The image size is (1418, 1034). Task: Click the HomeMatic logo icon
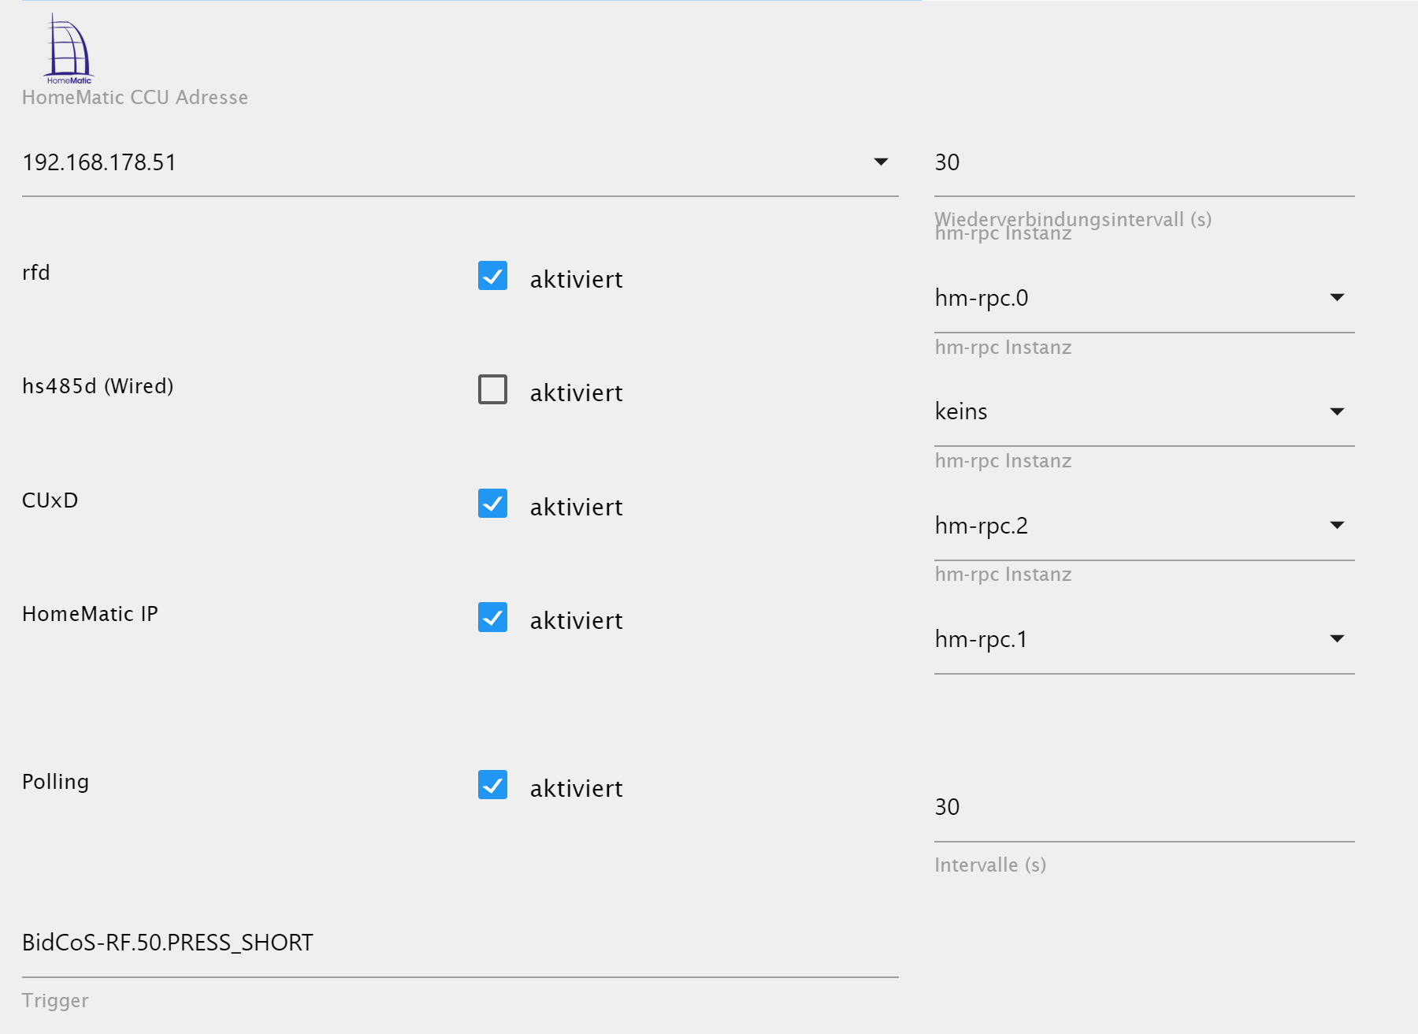click(x=69, y=49)
